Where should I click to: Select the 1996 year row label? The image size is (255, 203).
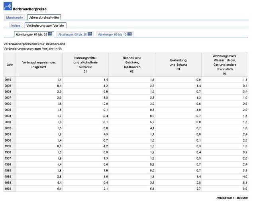coord(8,164)
